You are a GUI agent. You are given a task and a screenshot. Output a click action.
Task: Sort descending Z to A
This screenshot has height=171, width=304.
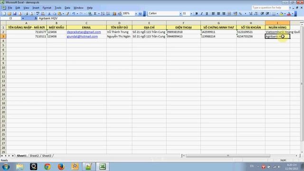108,14
